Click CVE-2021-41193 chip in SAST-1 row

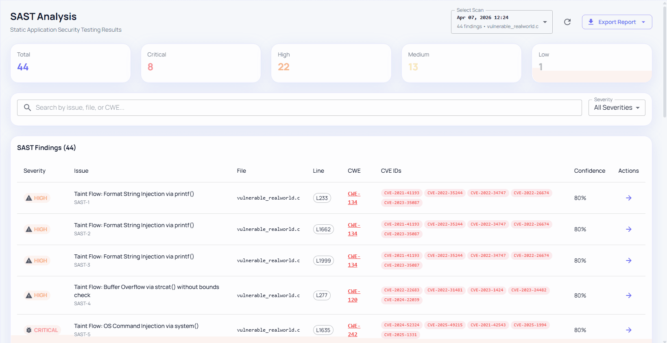(402, 193)
